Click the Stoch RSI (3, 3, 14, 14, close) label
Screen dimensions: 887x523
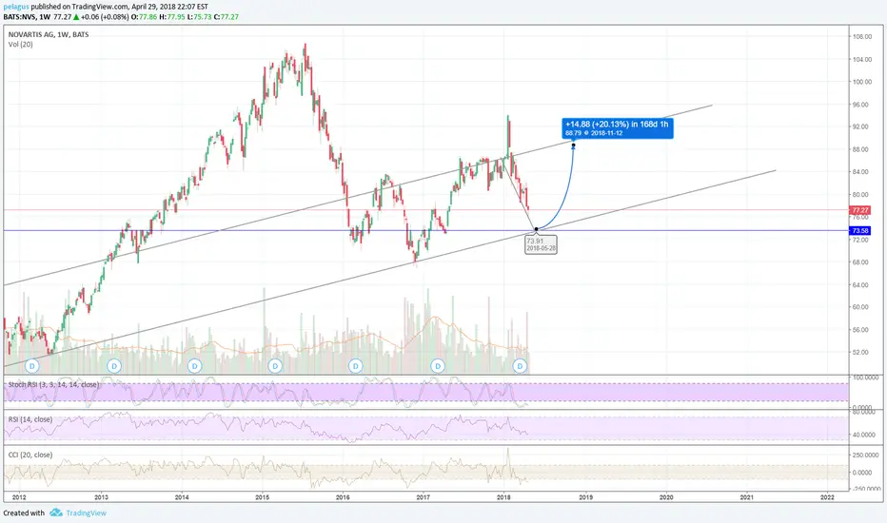click(53, 384)
